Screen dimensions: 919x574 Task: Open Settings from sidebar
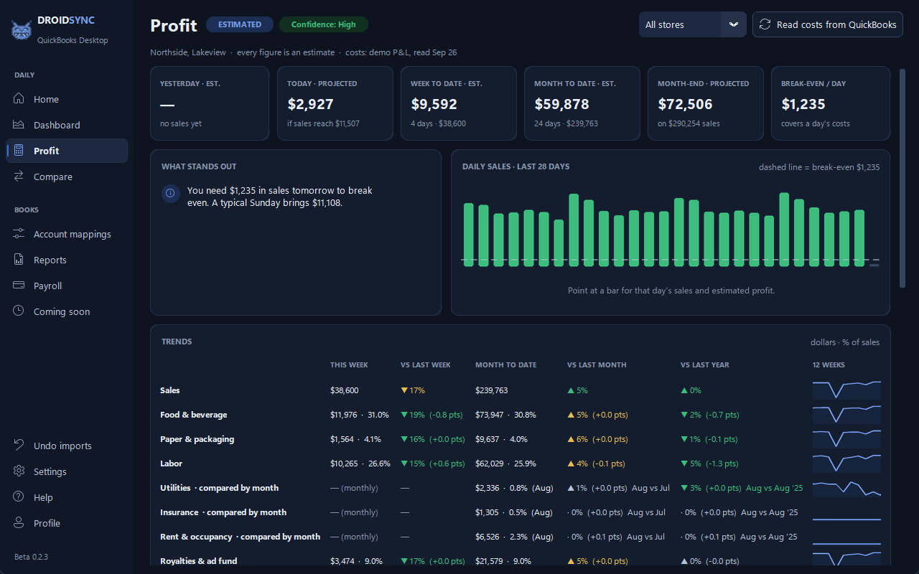[x=67, y=471]
